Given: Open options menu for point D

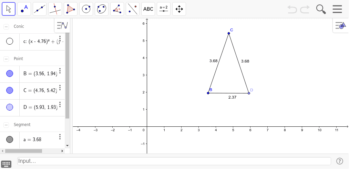Looking at the screenshot, I should point(60,104).
